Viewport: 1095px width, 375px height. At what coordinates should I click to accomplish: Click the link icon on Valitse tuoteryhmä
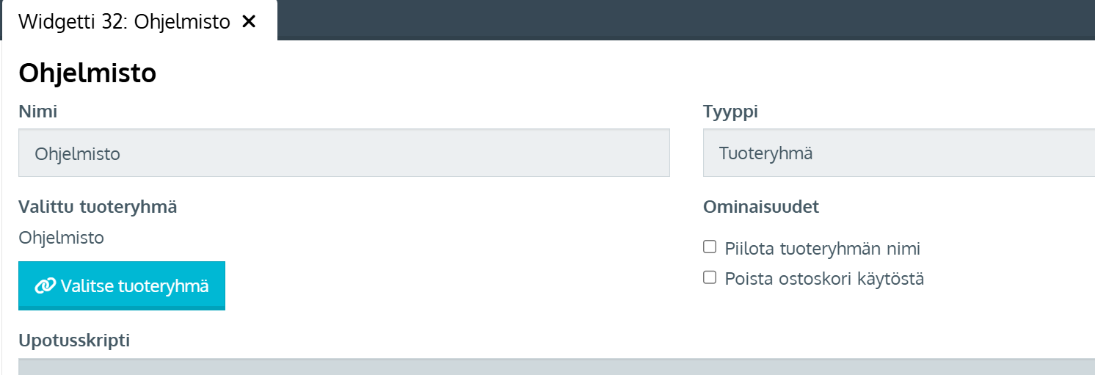(46, 286)
